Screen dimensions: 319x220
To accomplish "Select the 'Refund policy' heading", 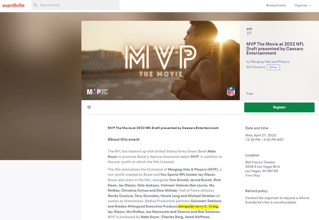I will tap(257, 191).
